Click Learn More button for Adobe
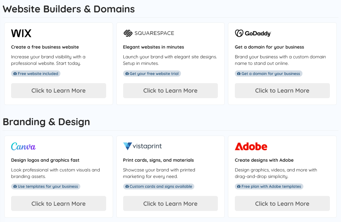Screen dimensions: 341x222 point(282,203)
